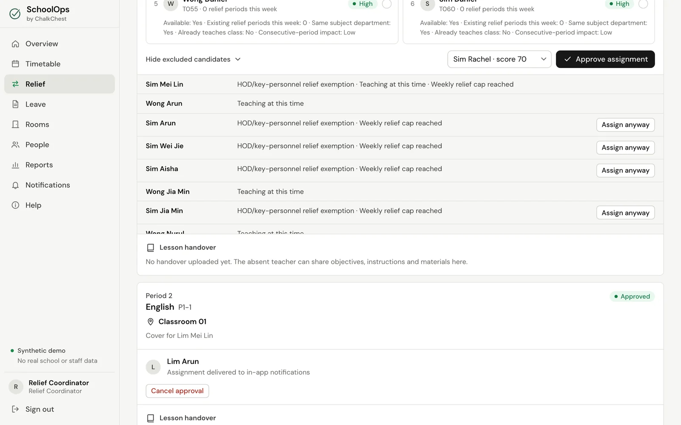
Task: Open Notifications page
Action: [x=60, y=185]
